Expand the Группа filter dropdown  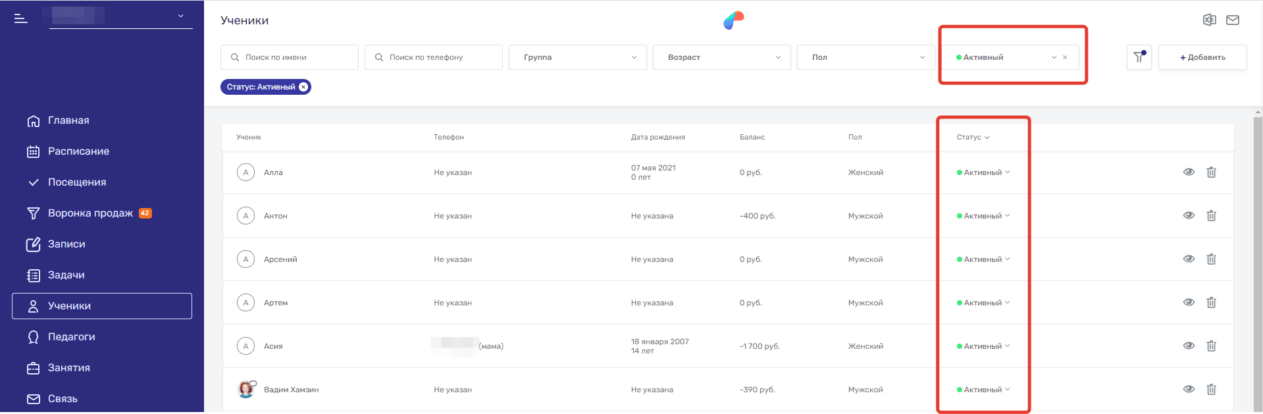577,57
